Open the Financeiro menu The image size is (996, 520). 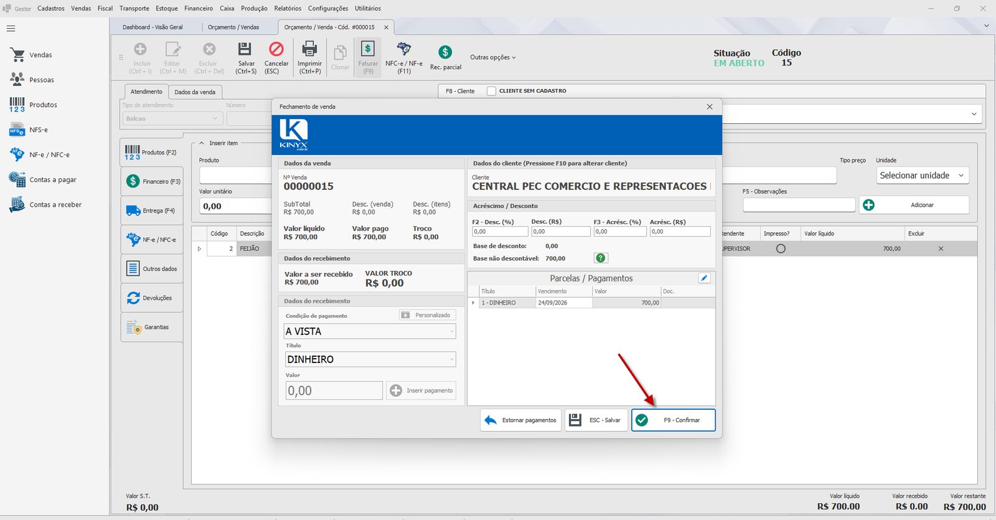(199, 8)
